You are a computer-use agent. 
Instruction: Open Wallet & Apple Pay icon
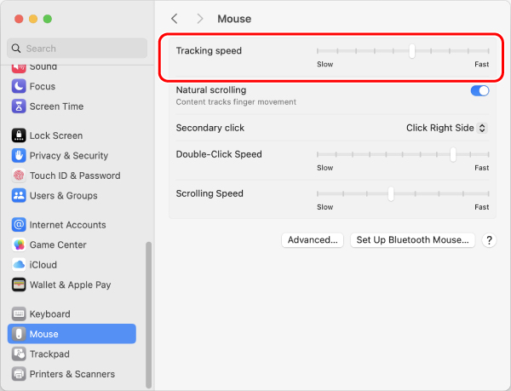click(19, 285)
